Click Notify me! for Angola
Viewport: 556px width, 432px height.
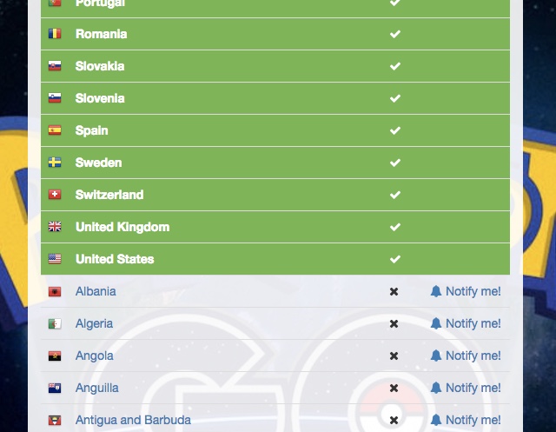(466, 356)
